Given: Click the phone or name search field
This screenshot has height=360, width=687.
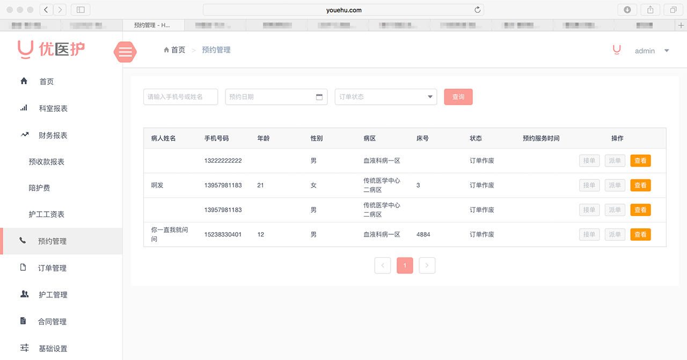Looking at the screenshot, I should coord(180,97).
